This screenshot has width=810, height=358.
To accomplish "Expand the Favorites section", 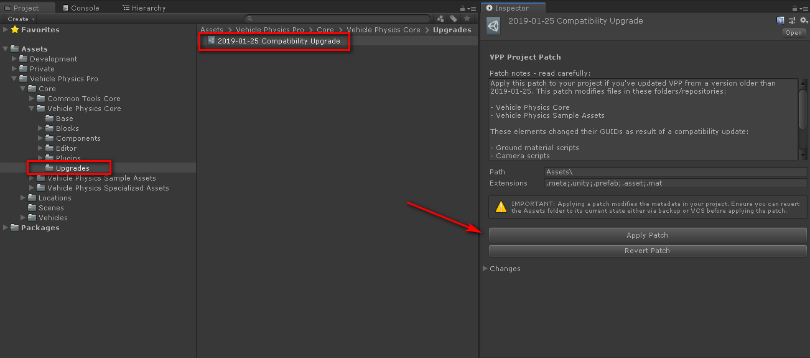I will click(x=6, y=30).
